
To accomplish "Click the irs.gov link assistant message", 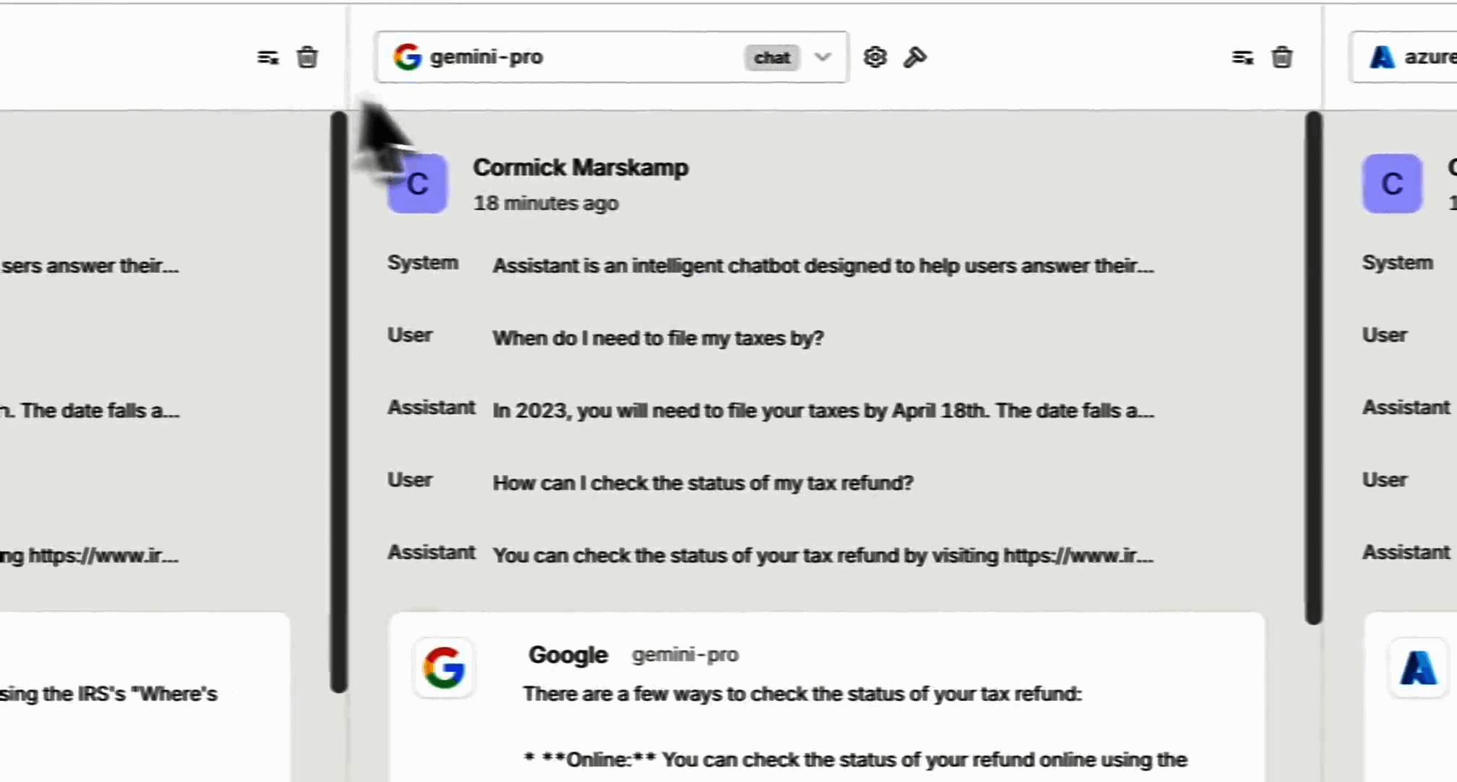I will (823, 555).
